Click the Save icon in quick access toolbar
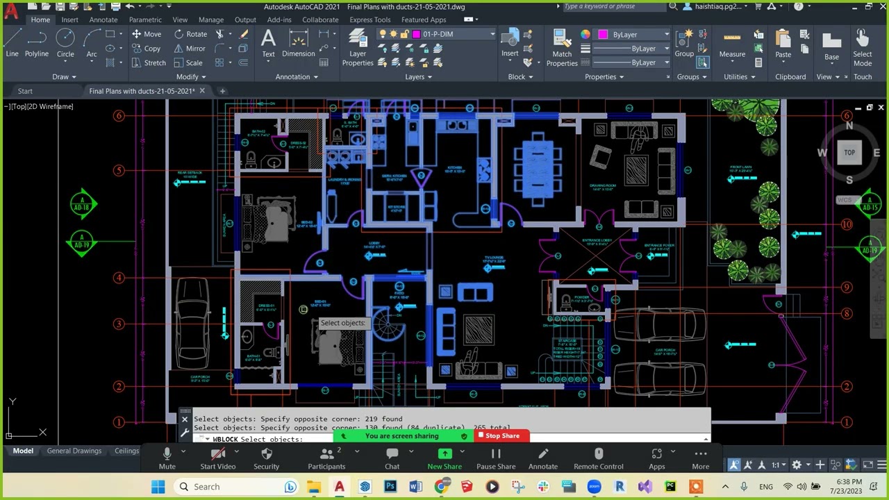The image size is (889, 500). tap(60, 6)
